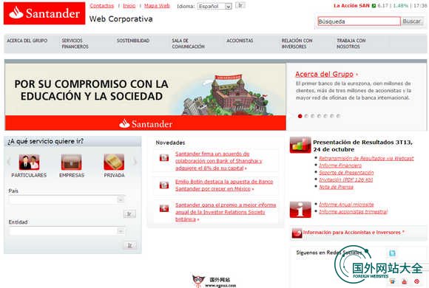Click icon beside Información para Accionistas e Inversores
Screen dimensions: 429x288
point(297,233)
